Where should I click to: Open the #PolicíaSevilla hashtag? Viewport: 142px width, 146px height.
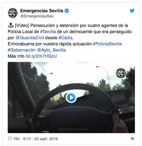click(x=107, y=44)
